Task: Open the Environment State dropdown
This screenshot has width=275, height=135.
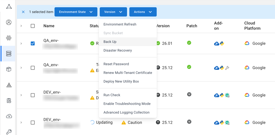Action: 76,12
